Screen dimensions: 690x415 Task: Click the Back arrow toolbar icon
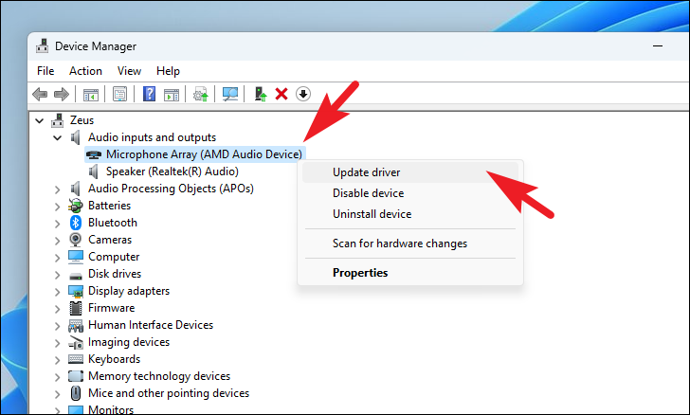(x=40, y=94)
